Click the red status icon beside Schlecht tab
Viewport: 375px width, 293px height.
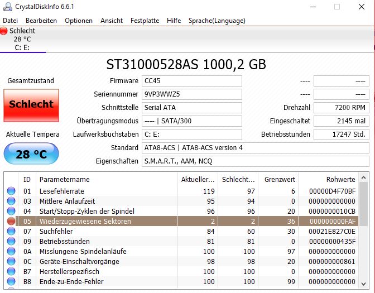tap(3, 31)
